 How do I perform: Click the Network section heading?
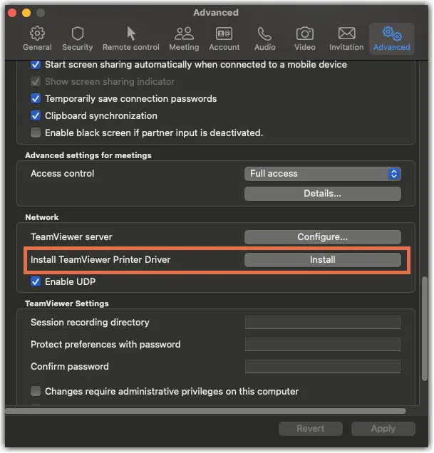42,217
